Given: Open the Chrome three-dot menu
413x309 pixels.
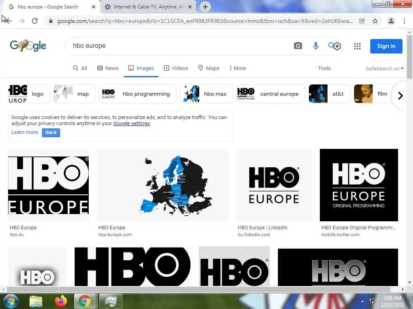Looking at the screenshot, I should point(404,21).
